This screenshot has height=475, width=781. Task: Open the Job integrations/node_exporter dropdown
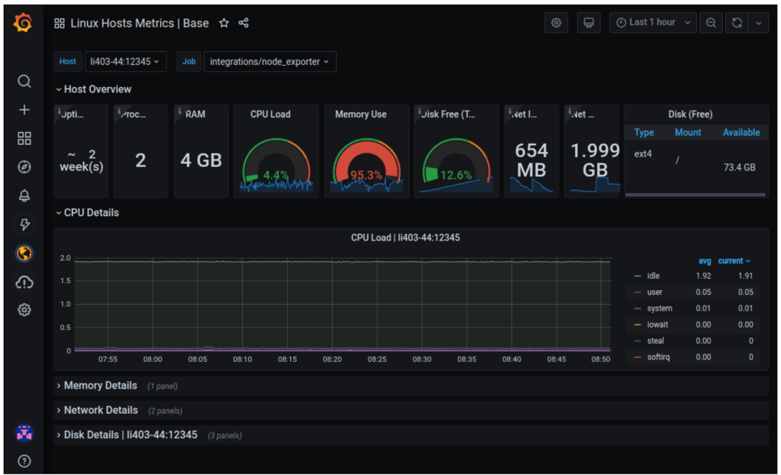click(x=269, y=62)
